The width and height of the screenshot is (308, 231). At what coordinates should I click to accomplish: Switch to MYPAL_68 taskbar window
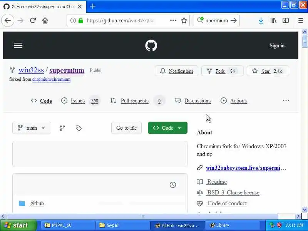tap(68, 225)
